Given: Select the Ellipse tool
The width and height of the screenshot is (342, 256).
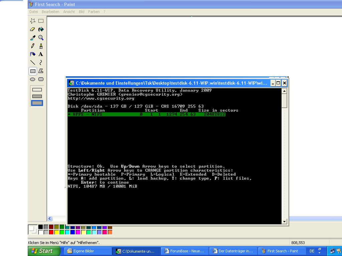Looking at the screenshot, I should tap(32, 79).
